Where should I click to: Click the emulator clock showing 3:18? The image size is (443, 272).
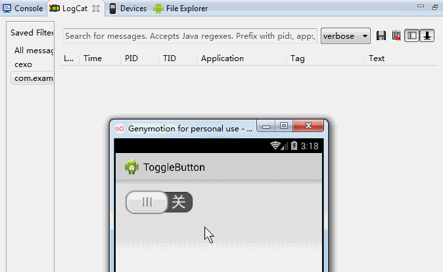[x=310, y=146]
